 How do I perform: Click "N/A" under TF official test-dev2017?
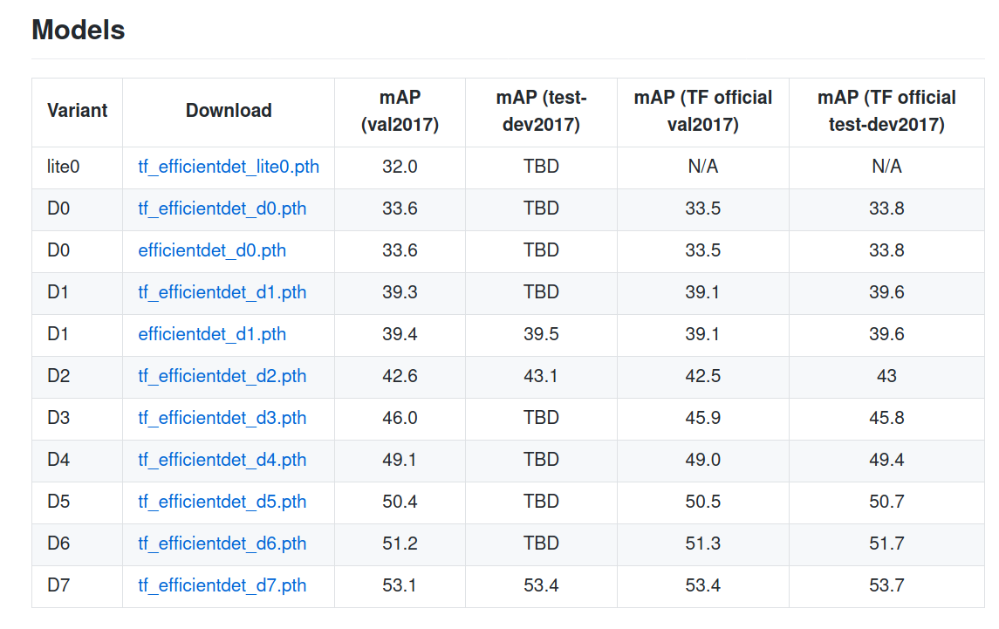[x=886, y=167]
